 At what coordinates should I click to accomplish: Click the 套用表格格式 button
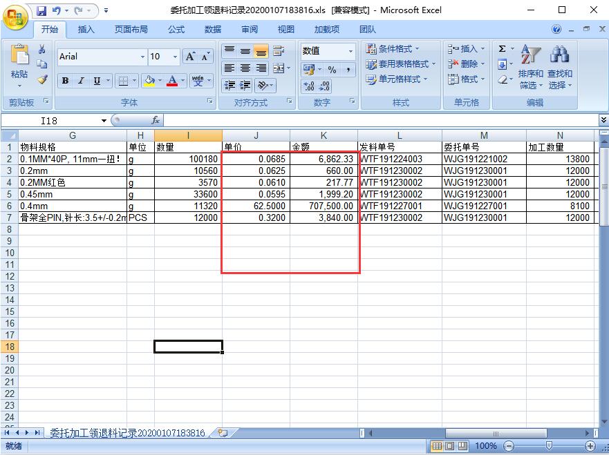pyautogui.click(x=401, y=64)
